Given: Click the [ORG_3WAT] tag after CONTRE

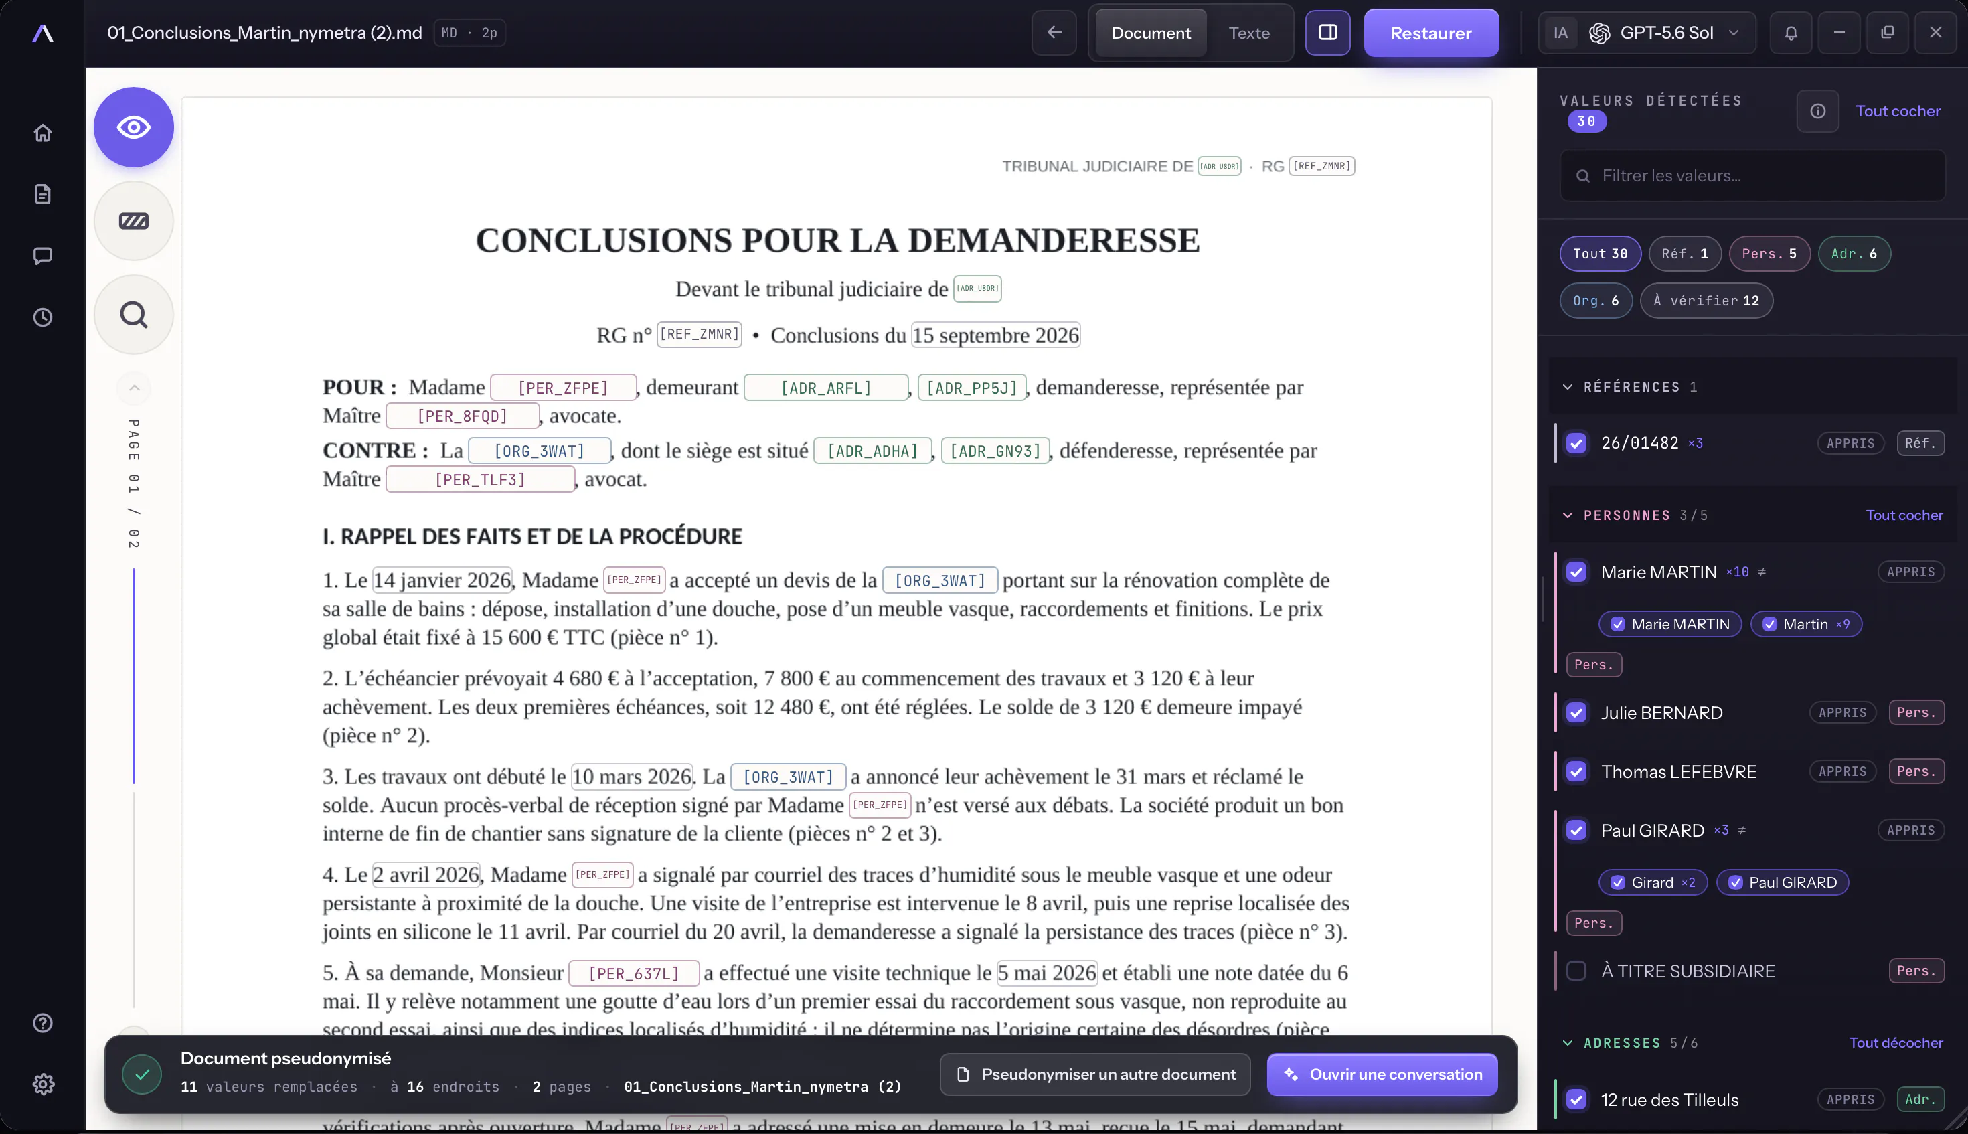Looking at the screenshot, I should [539, 452].
